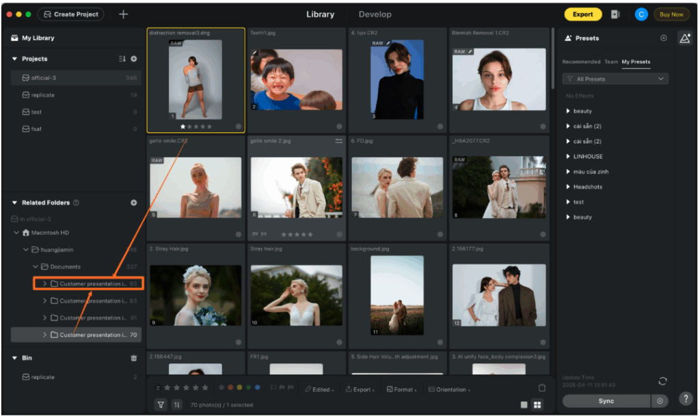
Task: Add a new project with the Projects plus icon
Action: 134,59
